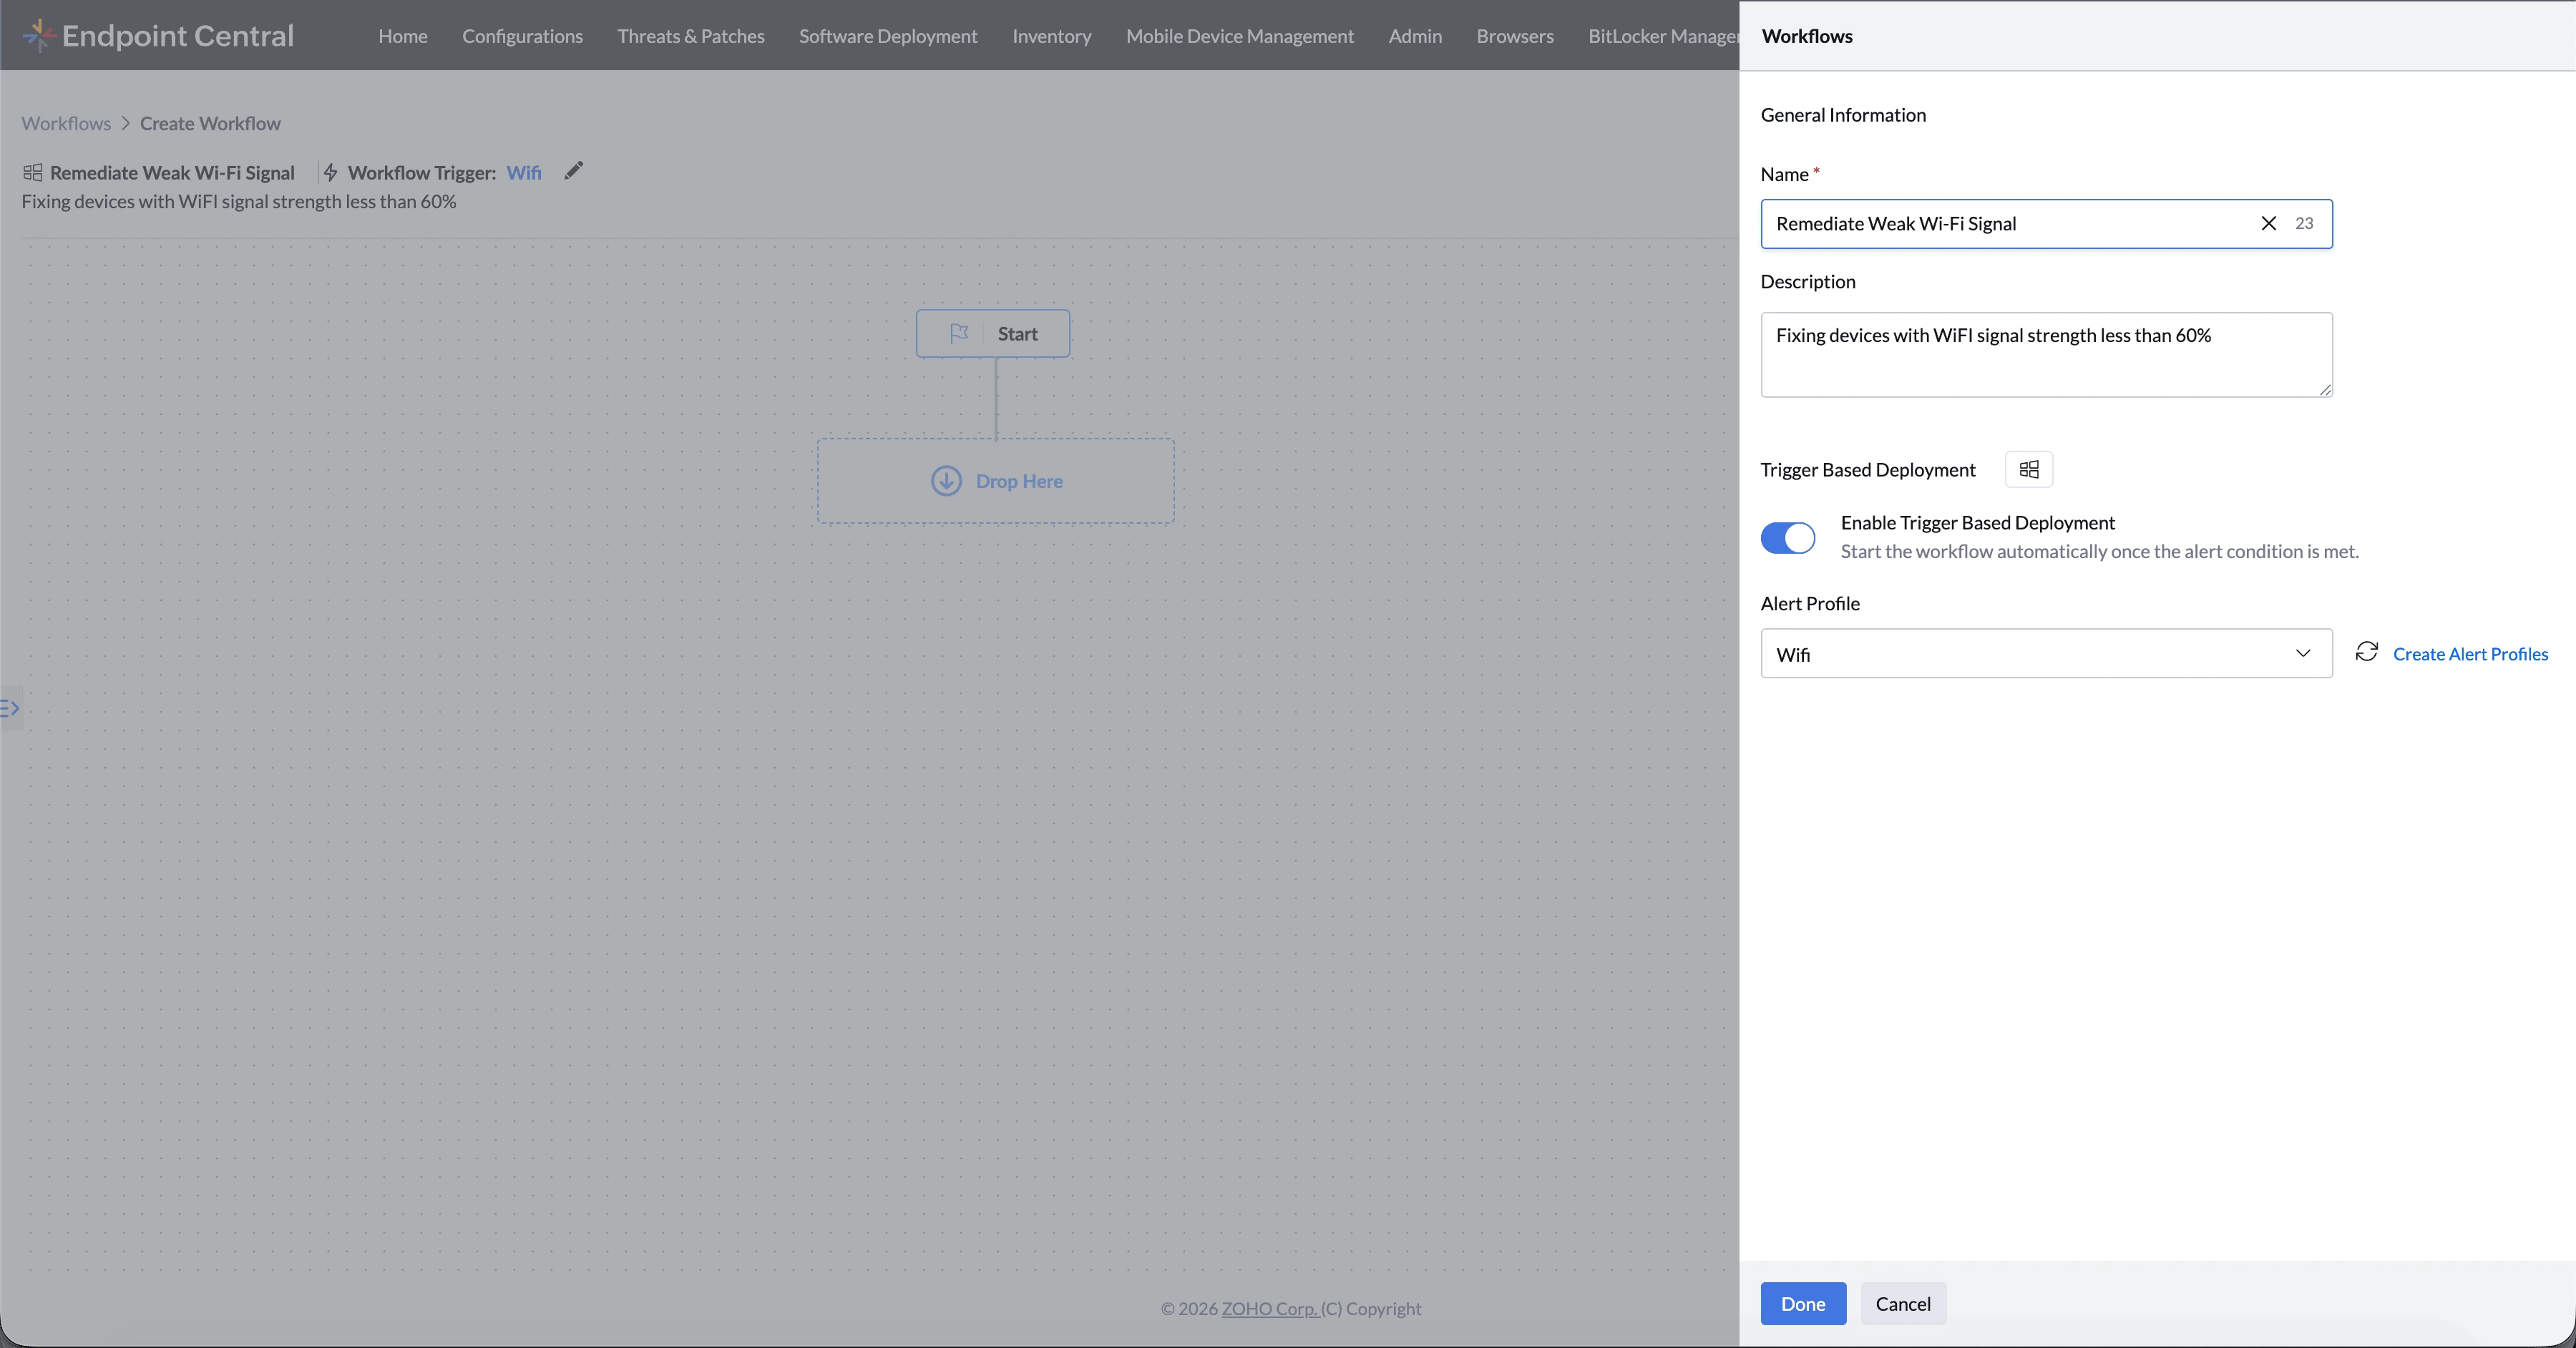The image size is (2576, 1348).
Task: Click the Endpoint Central logo icon
Action: (38, 35)
